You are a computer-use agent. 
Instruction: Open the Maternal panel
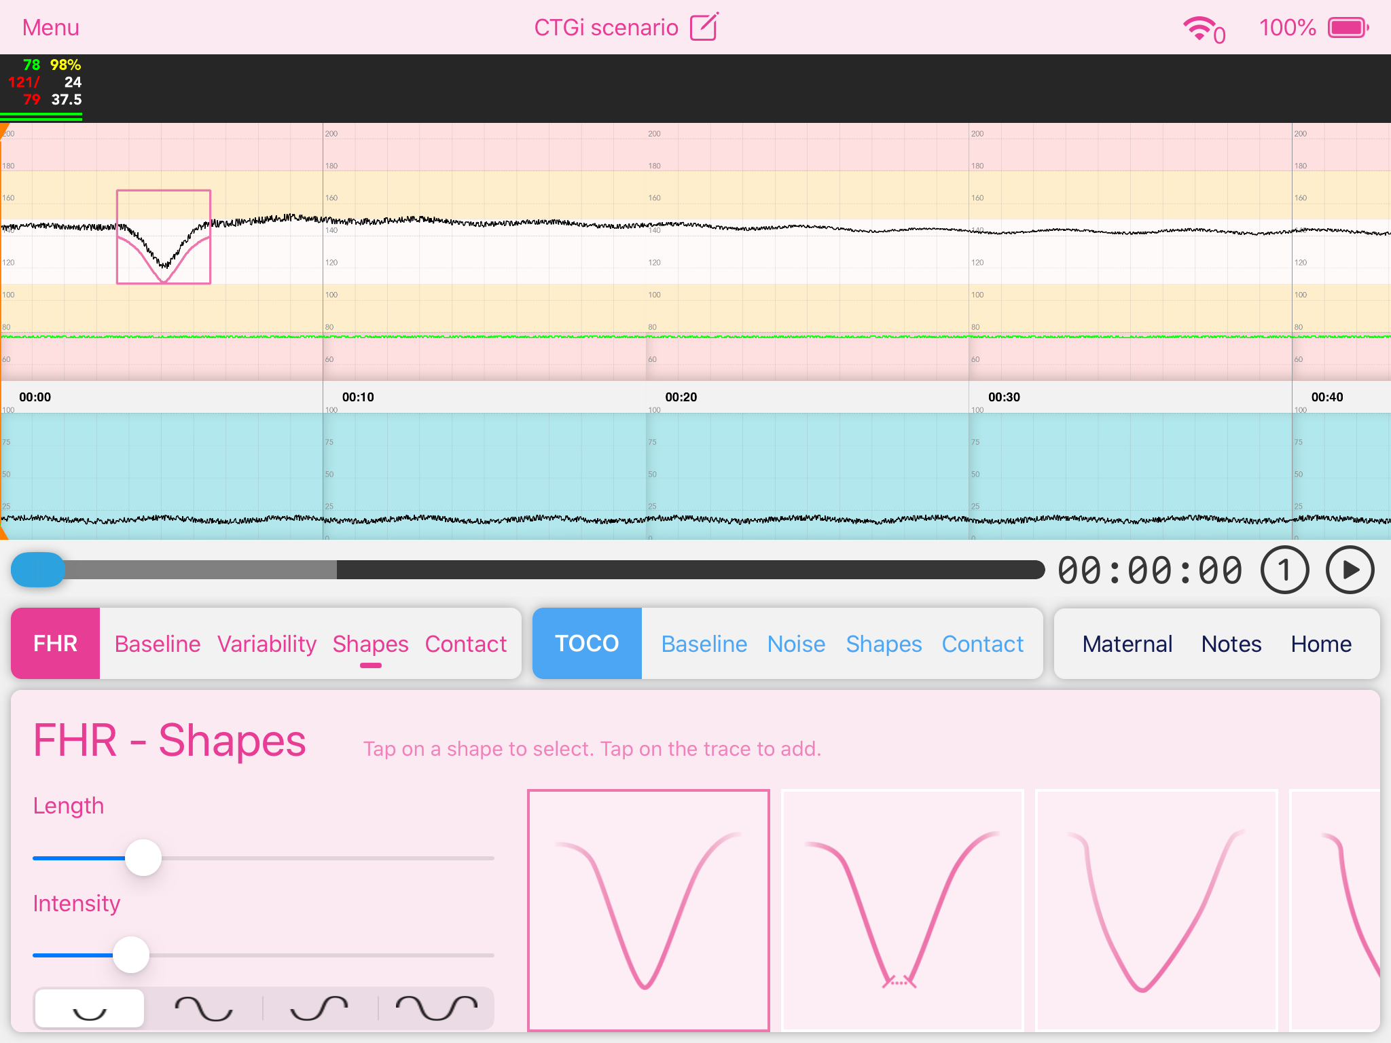tap(1127, 644)
